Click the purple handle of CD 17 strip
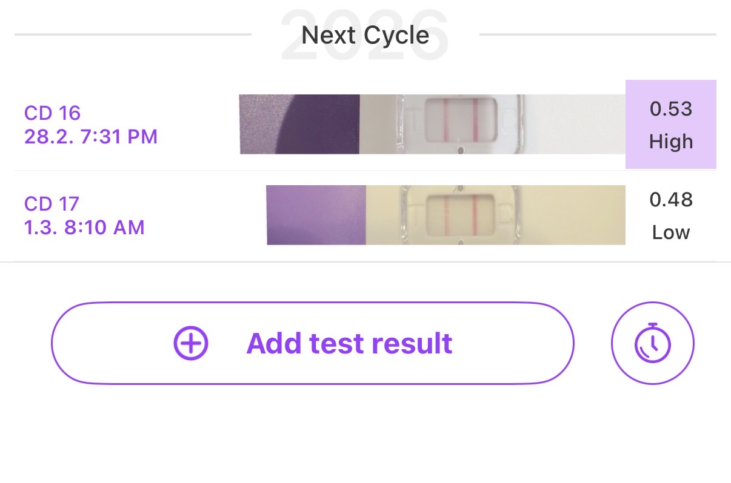 [315, 215]
